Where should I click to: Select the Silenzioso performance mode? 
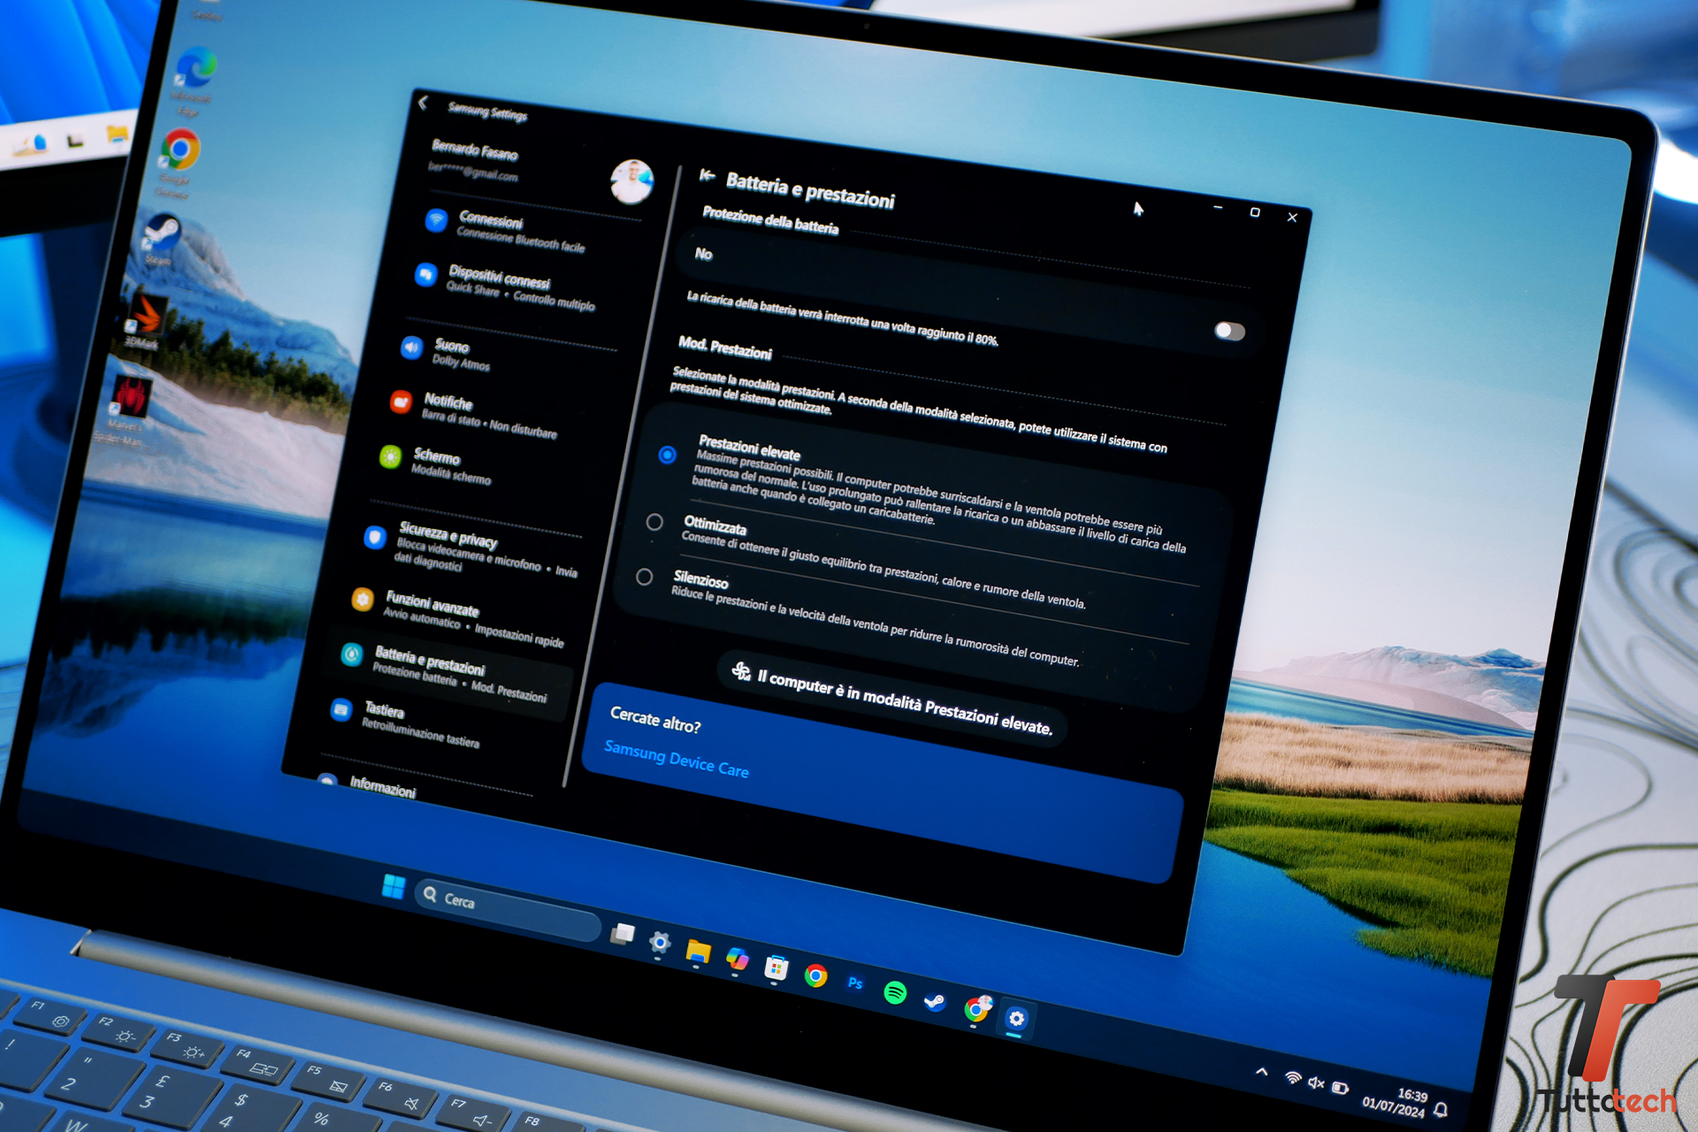(645, 577)
